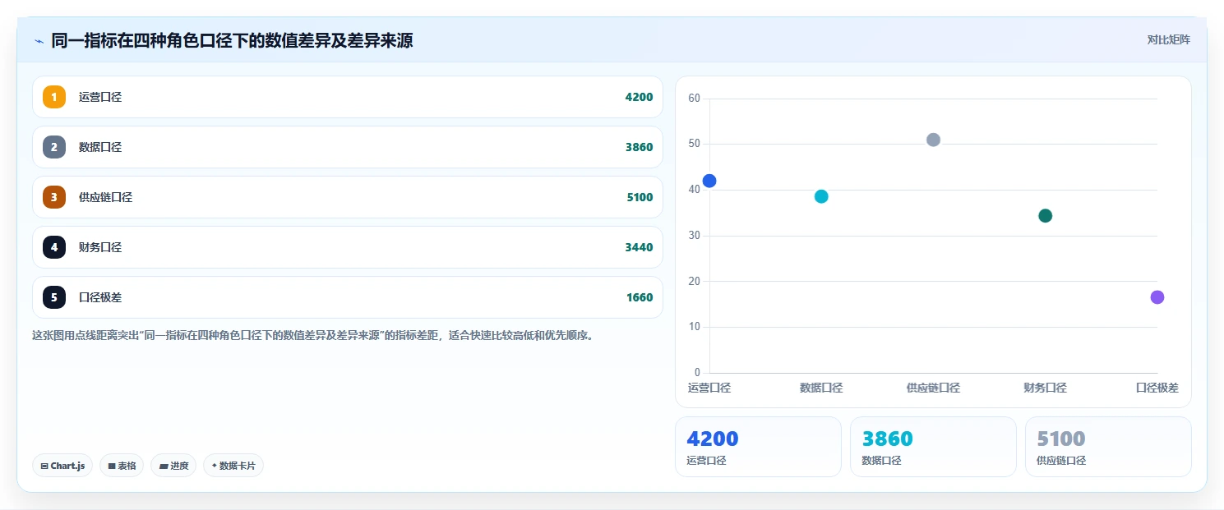1224x510 pixels.
Task: Open the 3860 数据口径 stat card
Action: (x=933, y=447)
